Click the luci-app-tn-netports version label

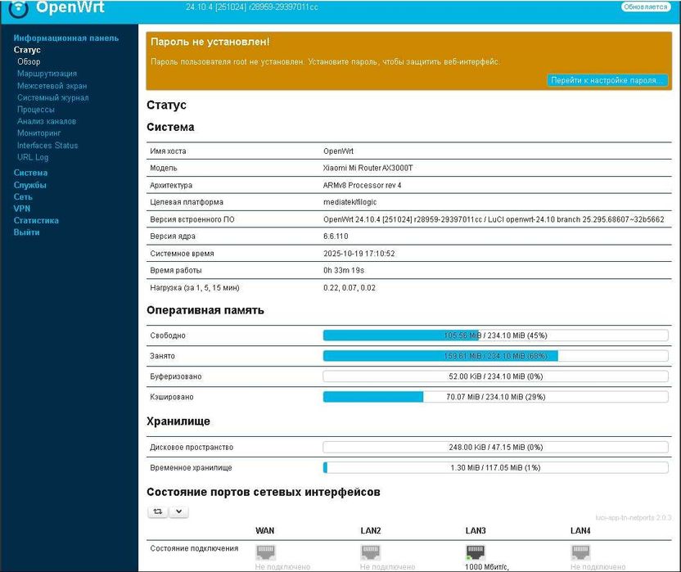pyautogui.click(x=634, y=518)
